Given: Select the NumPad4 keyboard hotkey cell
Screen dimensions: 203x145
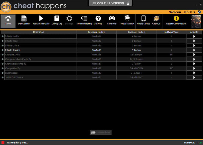Looking at the screenshot, I should click(x=96, y=50).
